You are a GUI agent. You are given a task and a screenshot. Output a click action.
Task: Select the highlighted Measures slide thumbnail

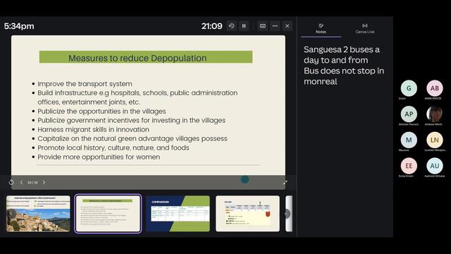click(x=108, y=213)
